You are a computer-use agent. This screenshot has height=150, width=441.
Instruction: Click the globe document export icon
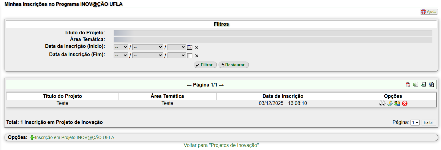(431, 85)
